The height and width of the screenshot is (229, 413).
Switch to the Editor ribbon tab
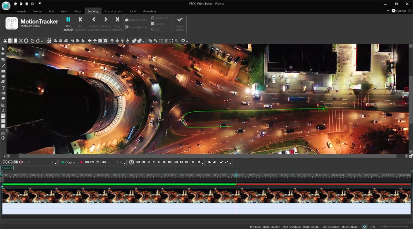pyautogui.click(x=77, y=11)
